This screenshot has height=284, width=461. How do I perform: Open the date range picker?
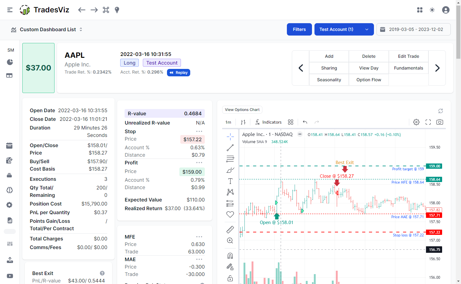point(413,29)
